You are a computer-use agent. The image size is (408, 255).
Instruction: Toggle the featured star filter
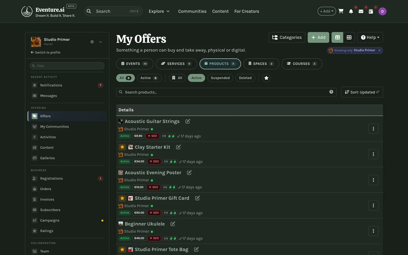tap(266, 78)
